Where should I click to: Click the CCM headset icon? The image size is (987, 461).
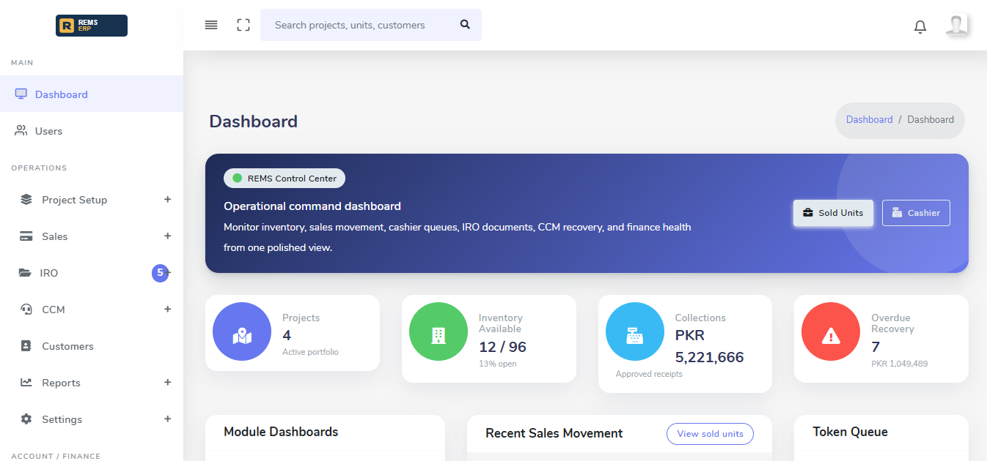pyautogui.click(x=26, y=310)
